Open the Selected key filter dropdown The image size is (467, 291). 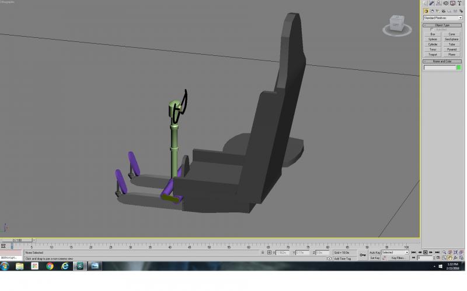click(395, 253)
